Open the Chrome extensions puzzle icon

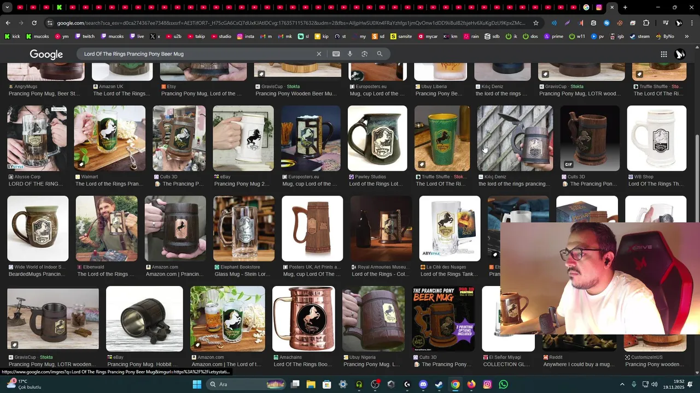pyautogui.click(x=646, y=23)
